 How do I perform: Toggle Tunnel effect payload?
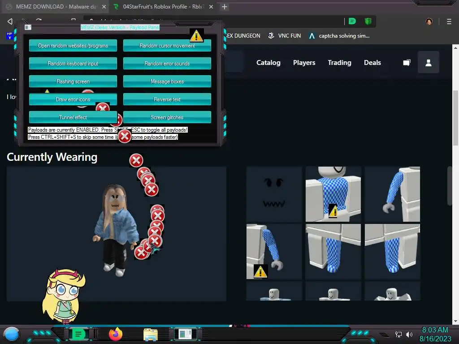click(x=73, y=117)
